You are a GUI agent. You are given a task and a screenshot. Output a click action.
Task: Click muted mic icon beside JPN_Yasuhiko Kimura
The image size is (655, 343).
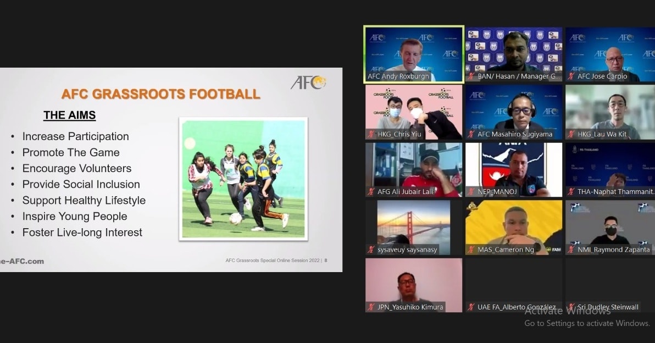tap(371, 307)
